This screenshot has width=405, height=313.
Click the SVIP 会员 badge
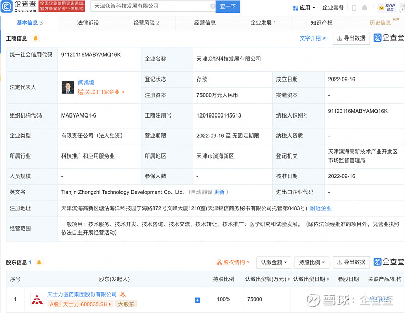[386, 7]
